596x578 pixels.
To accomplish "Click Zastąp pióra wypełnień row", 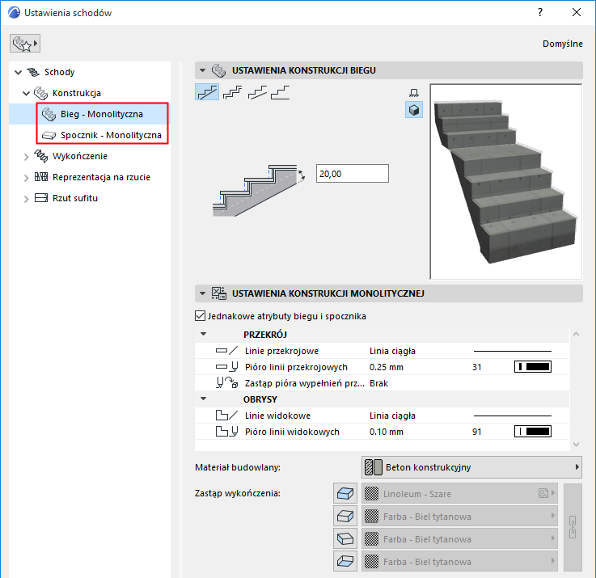I will (x=382, y=383).
